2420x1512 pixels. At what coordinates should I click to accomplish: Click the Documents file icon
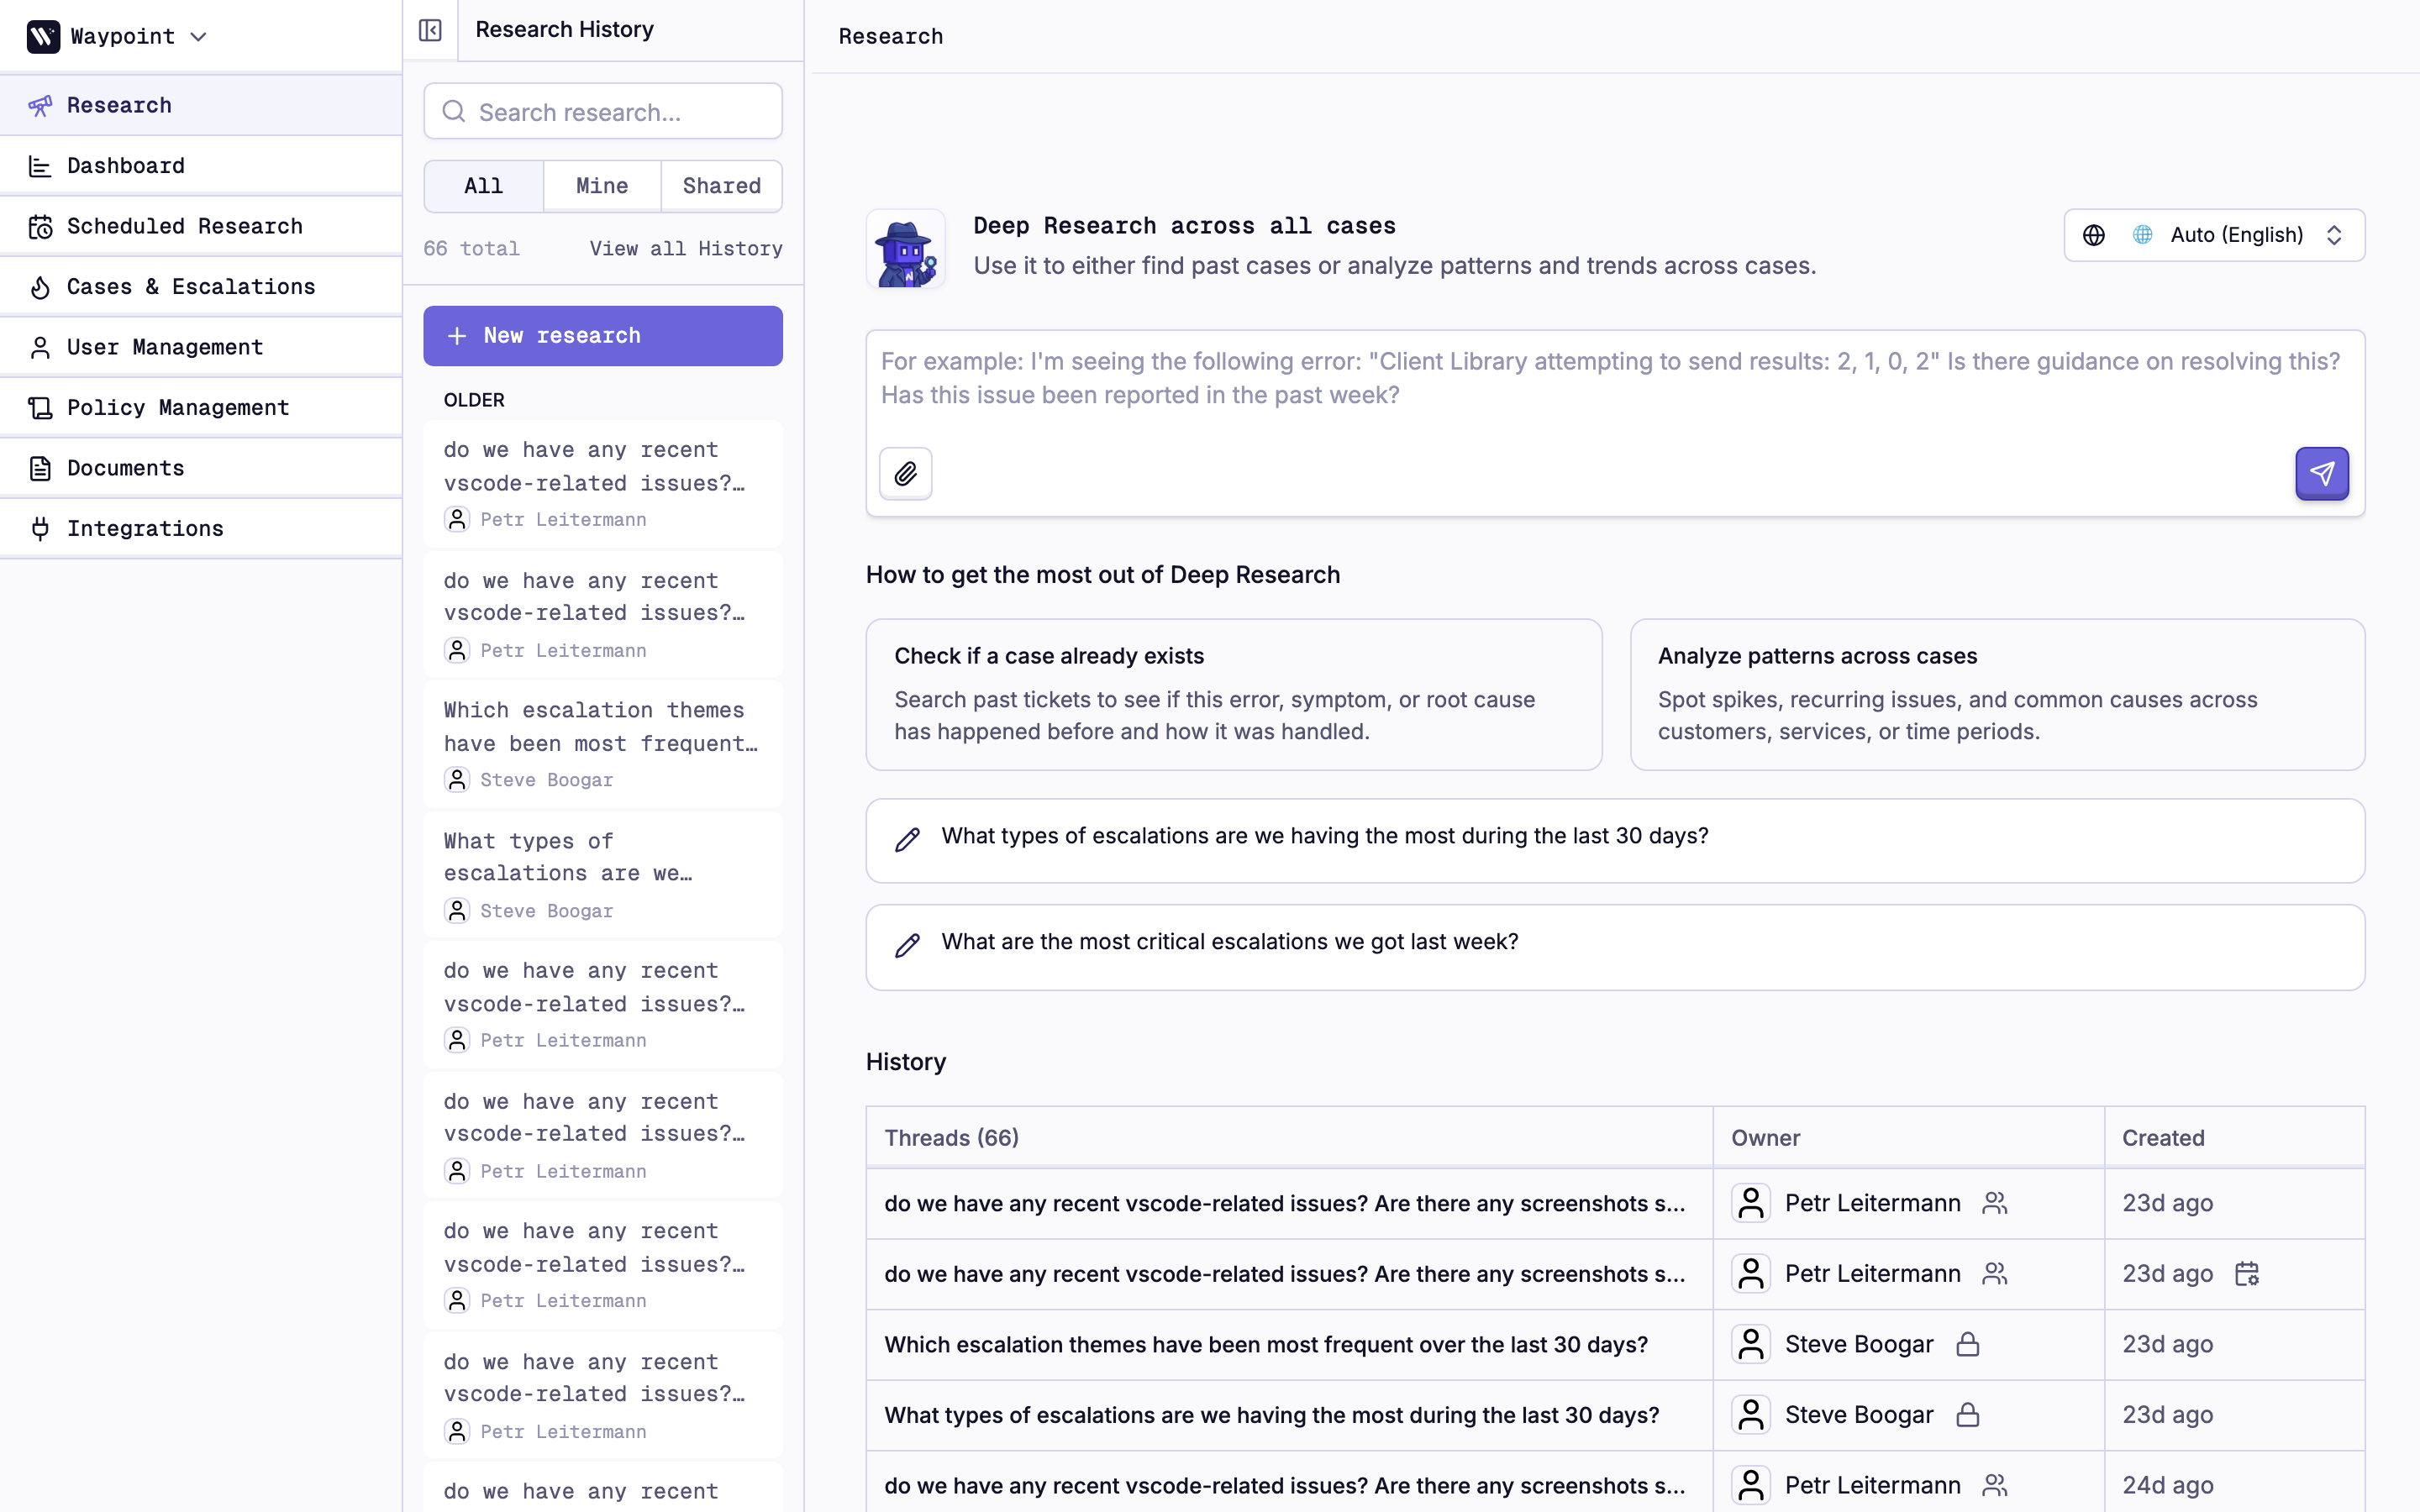[40, 468]
